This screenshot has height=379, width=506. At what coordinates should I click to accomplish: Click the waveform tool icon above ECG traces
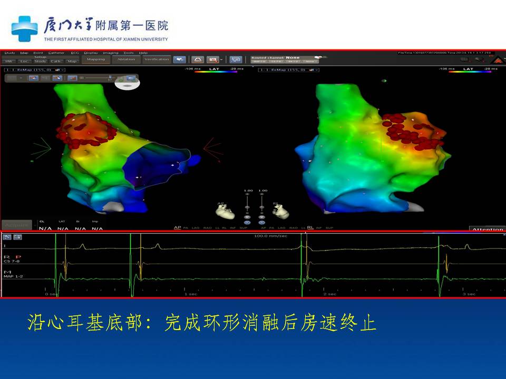(x=17, y=237)
